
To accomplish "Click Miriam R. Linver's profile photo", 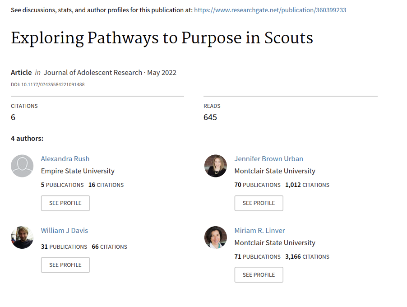I will (216, 237).
